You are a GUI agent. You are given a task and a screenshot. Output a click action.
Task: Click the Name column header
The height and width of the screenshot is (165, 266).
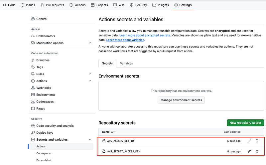point(106,132)
